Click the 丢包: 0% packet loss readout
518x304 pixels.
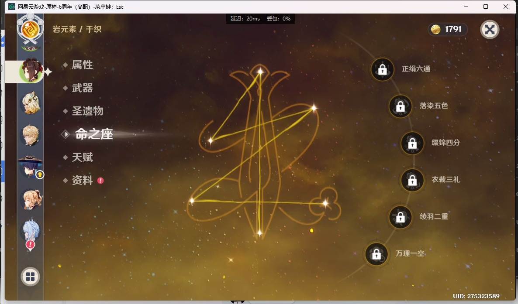(279, 19)
